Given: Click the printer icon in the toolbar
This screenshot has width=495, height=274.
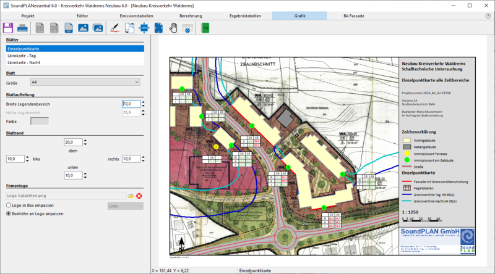Looking at the screenshot, I should pos(22,28).
